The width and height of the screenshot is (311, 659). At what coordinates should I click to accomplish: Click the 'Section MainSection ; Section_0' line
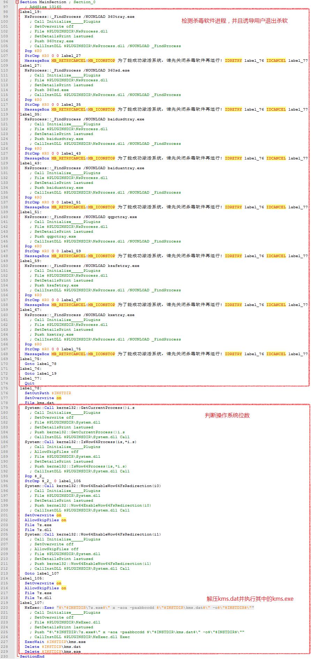pos(58,2)
